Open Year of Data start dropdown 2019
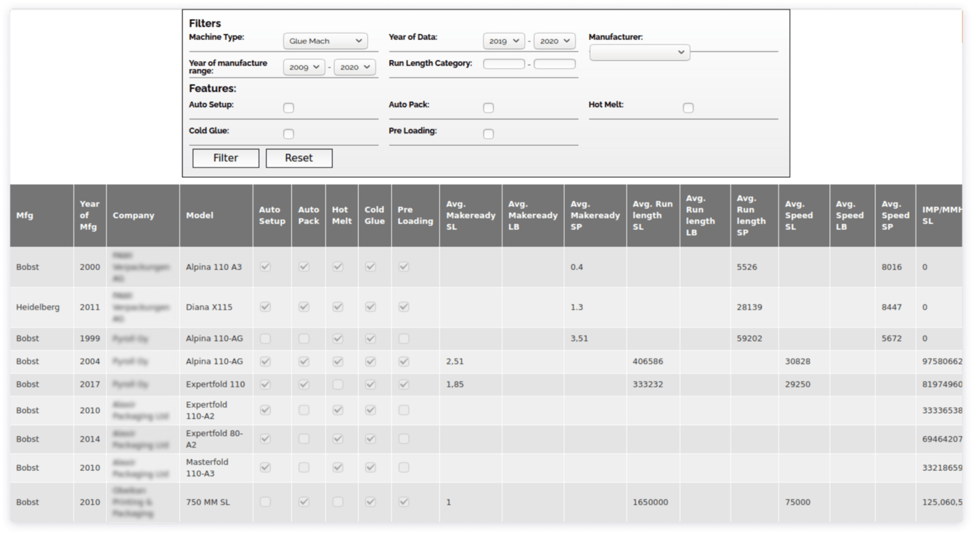This screenshot has width=973, height=534. pos(504,41)
